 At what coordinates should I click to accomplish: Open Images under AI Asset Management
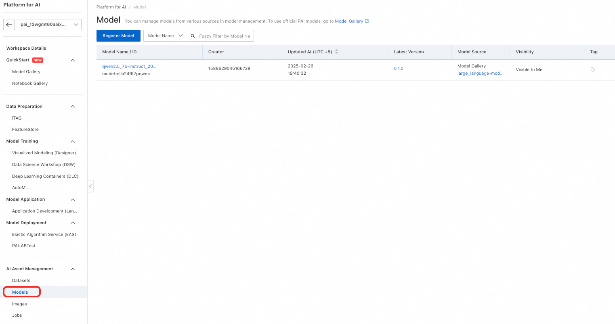click(19, 304)
